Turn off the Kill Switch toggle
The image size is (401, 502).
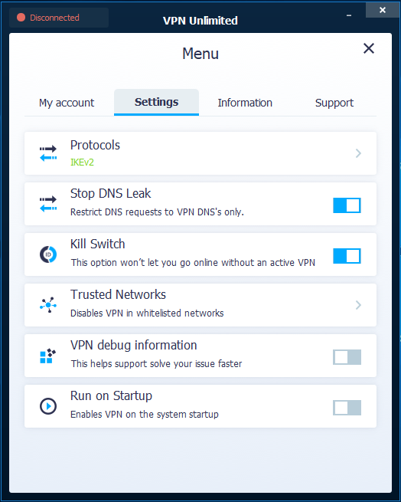pos(347,256)
